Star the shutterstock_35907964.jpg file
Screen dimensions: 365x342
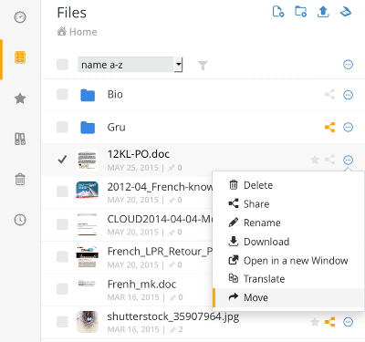[315, 322]
